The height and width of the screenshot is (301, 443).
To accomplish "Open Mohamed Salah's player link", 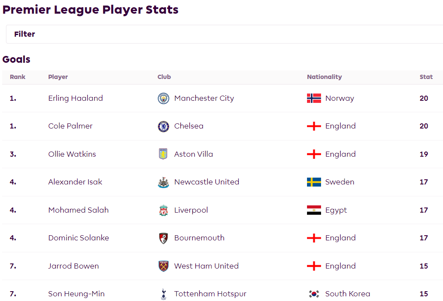I will [78, 210].
